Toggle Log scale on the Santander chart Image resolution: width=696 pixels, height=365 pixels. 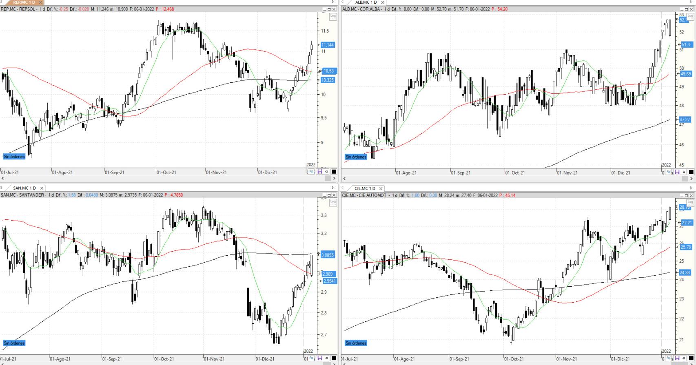click(x=333, y=201)
